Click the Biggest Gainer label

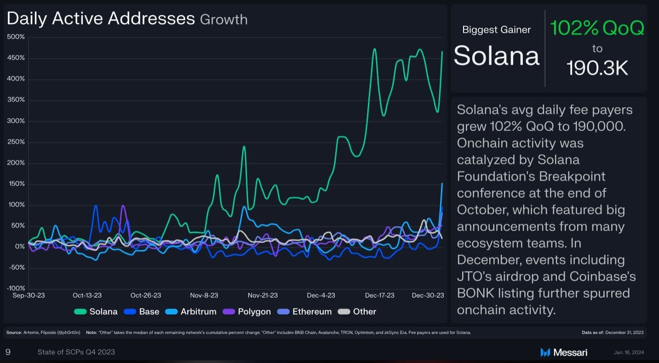[496, 30]
